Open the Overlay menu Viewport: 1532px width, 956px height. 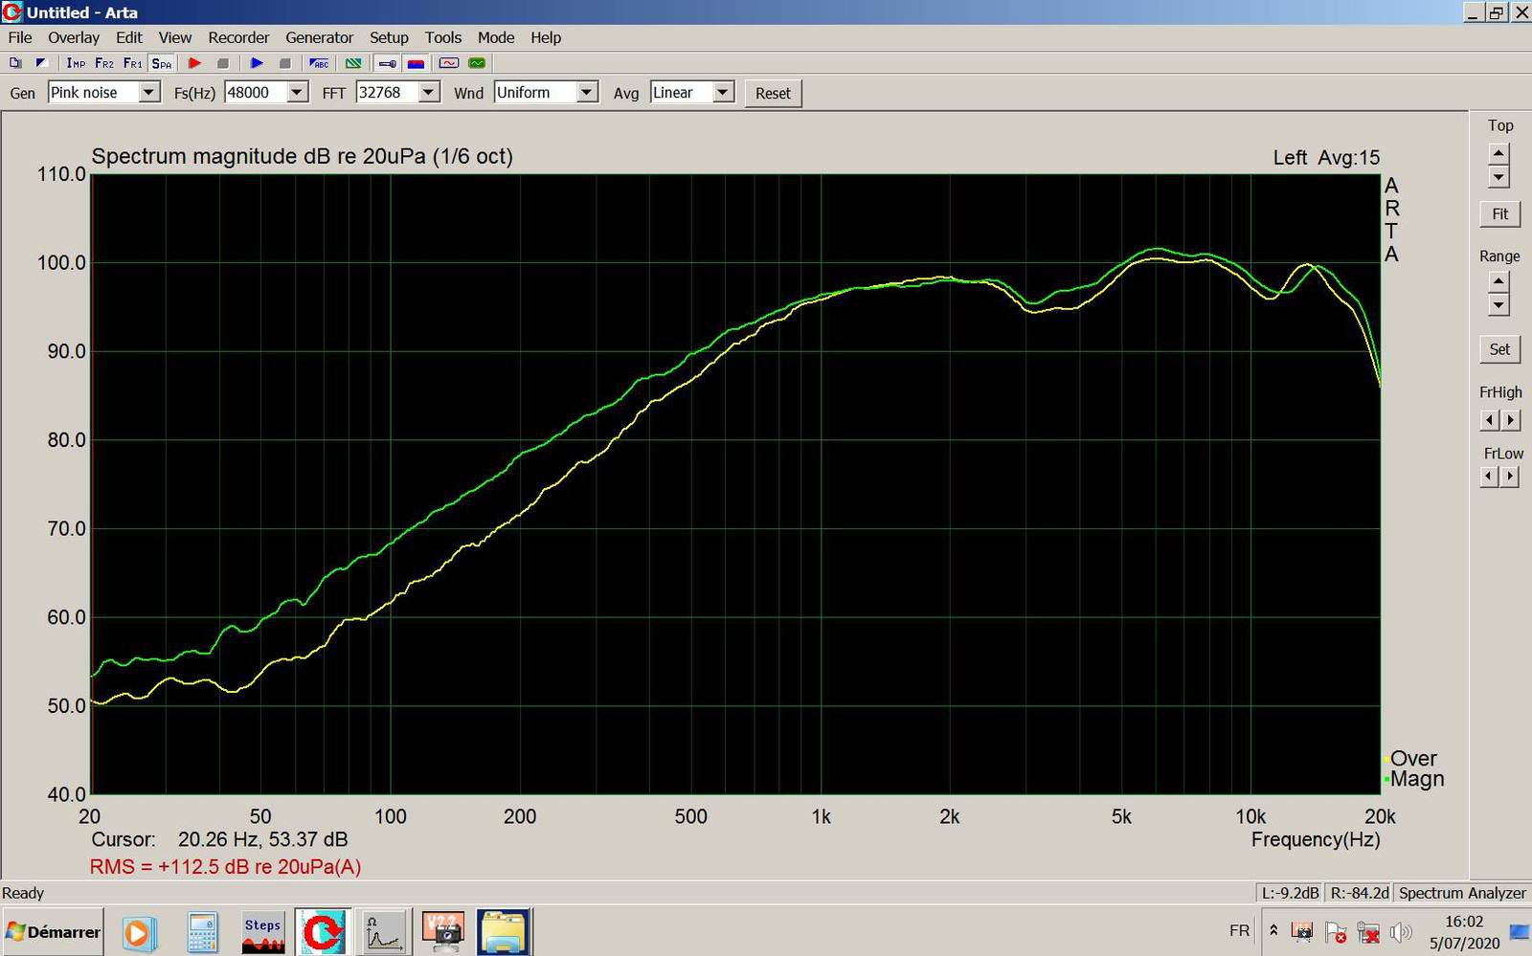(x=74, y=37)
